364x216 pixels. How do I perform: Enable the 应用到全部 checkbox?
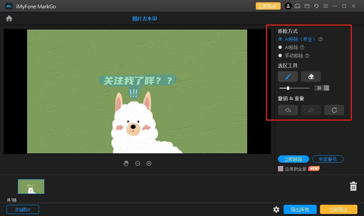point(281,169)
